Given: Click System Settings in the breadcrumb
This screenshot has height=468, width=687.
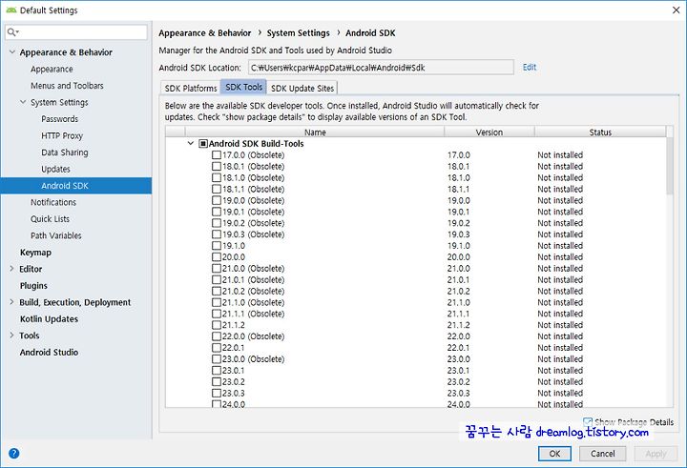Looking at the screenshot, I should tap(298, 32).
